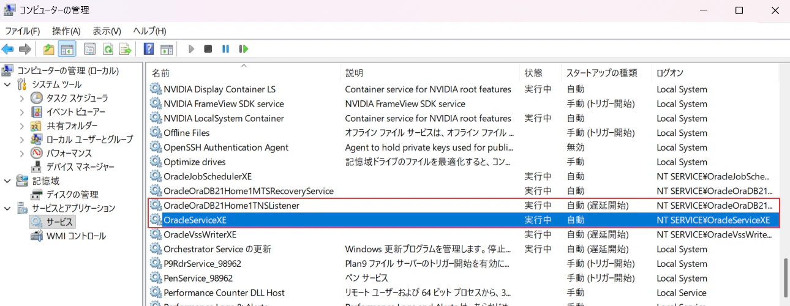Select サービス in the tree
This screenshot has width=790, height=306.
(x=60, y=222)
